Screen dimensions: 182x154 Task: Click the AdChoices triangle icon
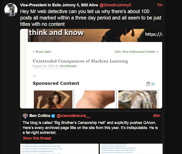(153, 84)
